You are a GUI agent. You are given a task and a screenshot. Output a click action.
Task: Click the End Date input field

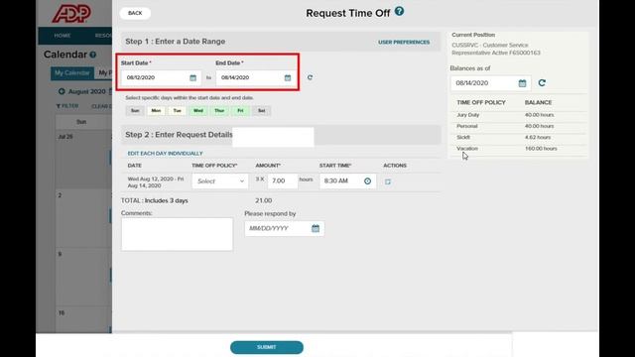pyautogui.click(x=256, y=77)
